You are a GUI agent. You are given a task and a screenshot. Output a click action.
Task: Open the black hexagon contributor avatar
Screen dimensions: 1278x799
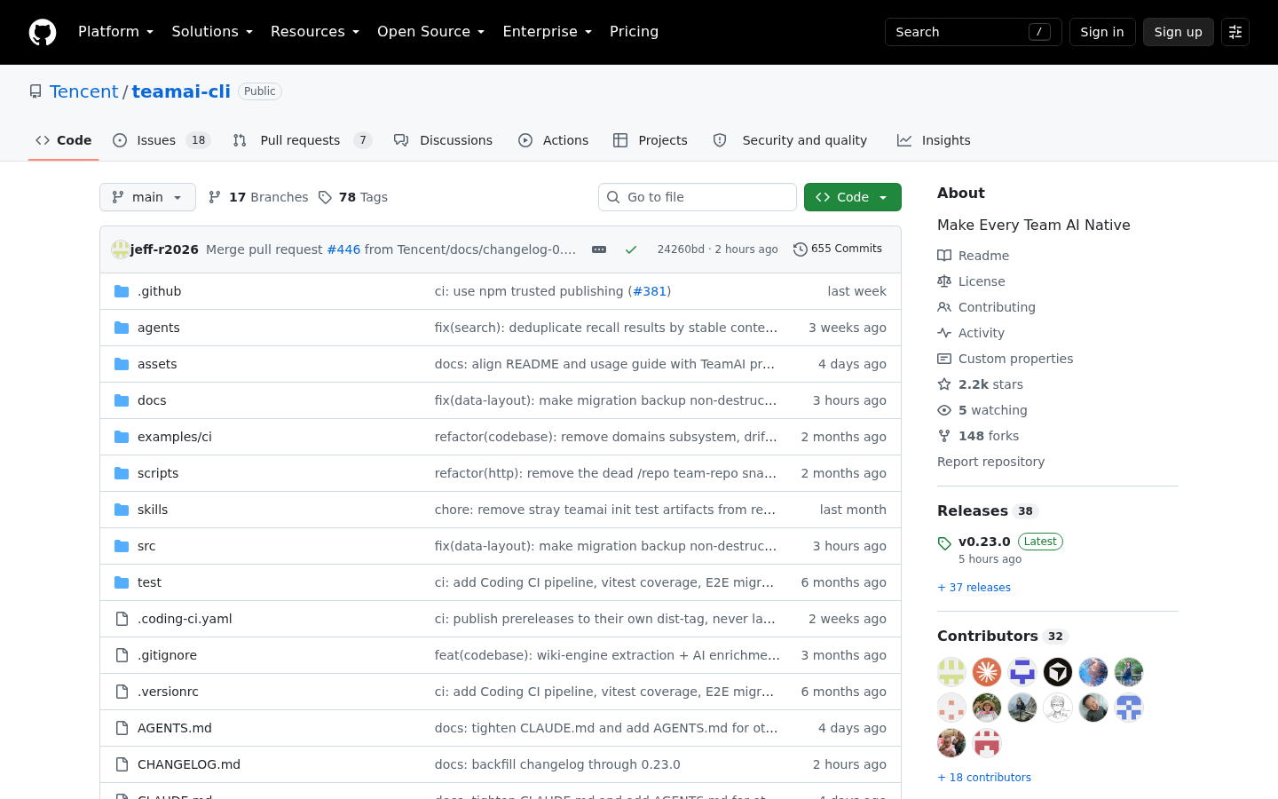[x=1058, y=672]
